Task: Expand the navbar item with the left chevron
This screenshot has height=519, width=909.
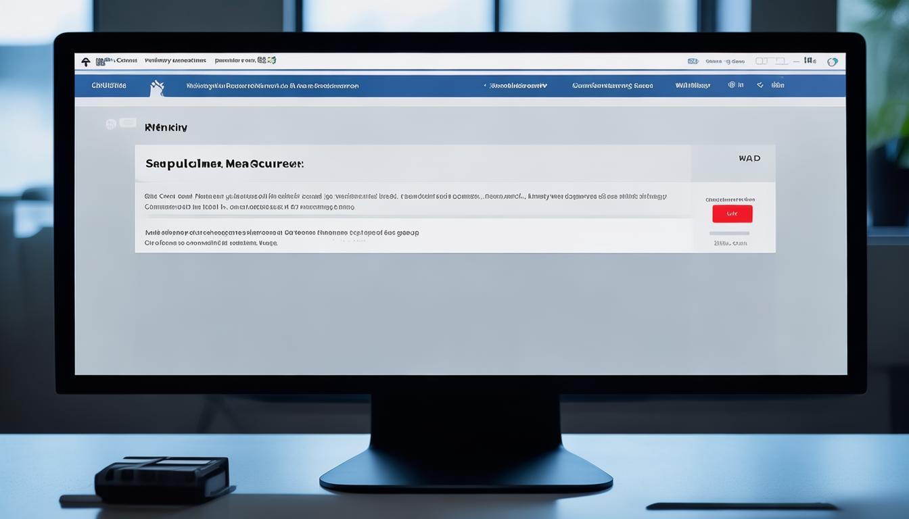Action: 515,86
